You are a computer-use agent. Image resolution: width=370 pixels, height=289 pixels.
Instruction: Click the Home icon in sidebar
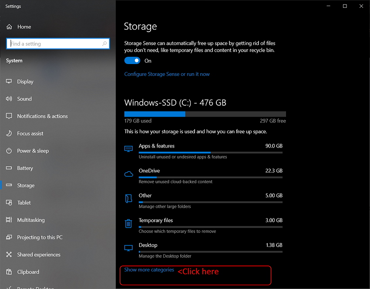pyautogui.click(x=9, y=27)
